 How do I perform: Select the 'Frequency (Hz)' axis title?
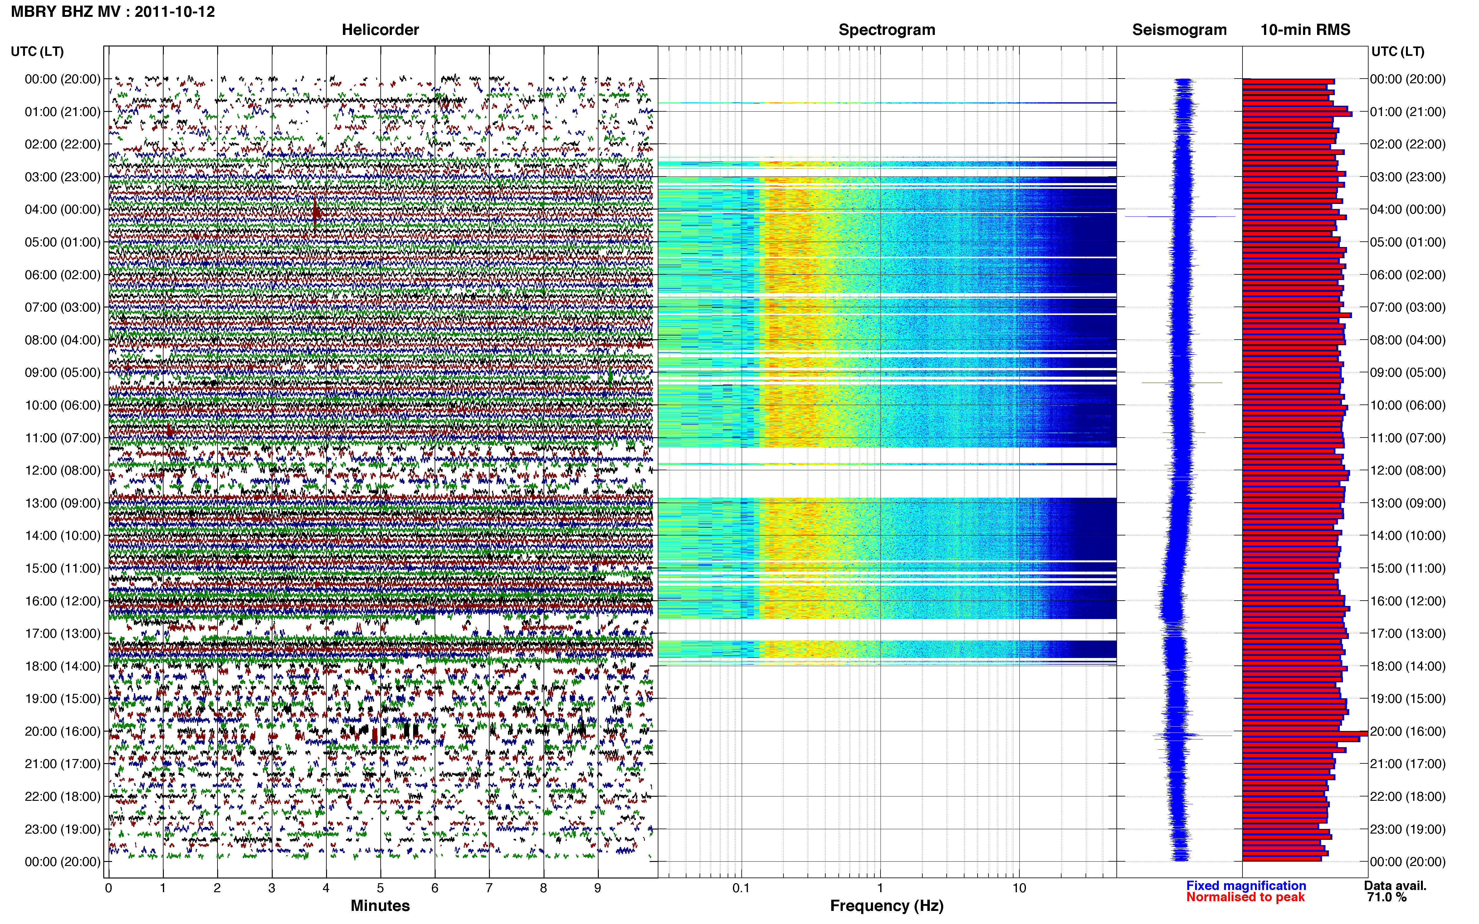(886, 906)
